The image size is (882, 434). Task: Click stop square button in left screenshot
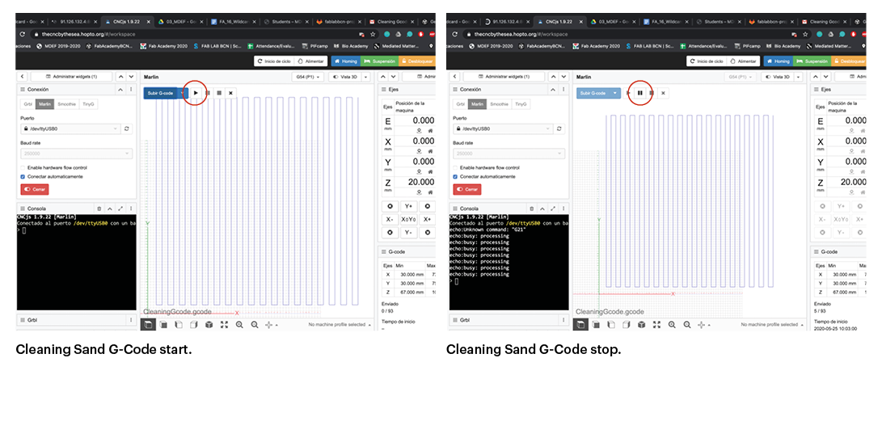pos(219,93)
